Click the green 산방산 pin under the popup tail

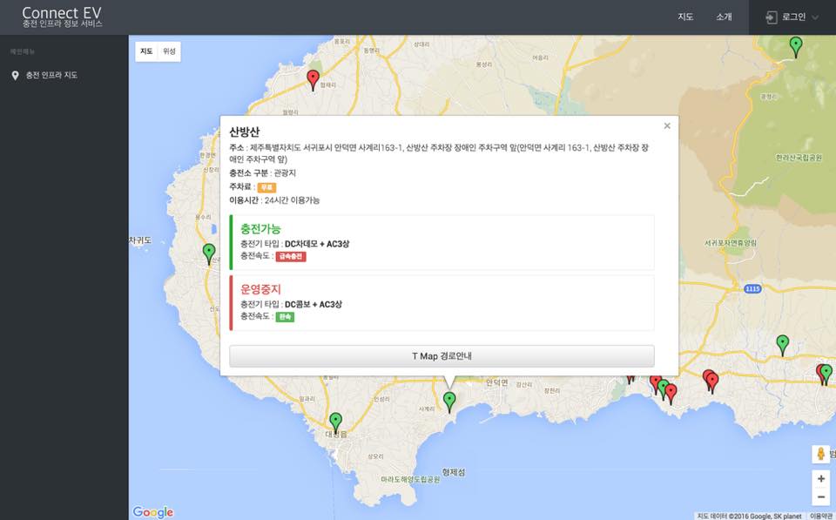click(x=449, y=402)
